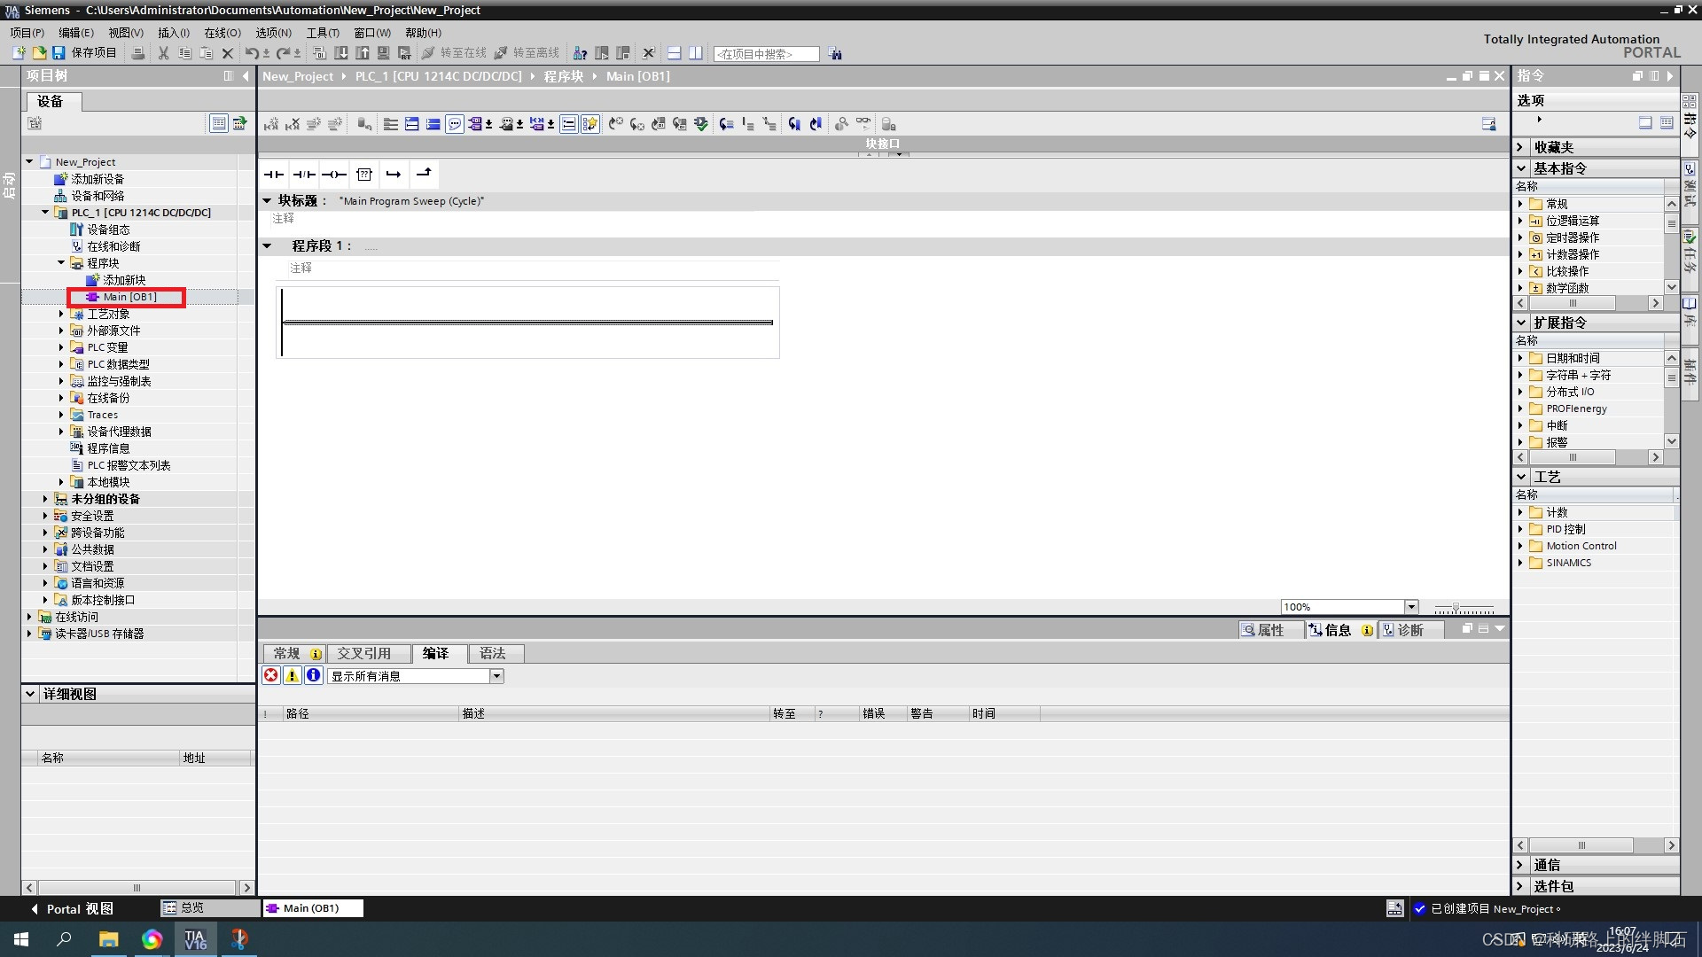Screen dimensions: 1702x957
Task: Click the close branch icon
Action: click(424, 175)
